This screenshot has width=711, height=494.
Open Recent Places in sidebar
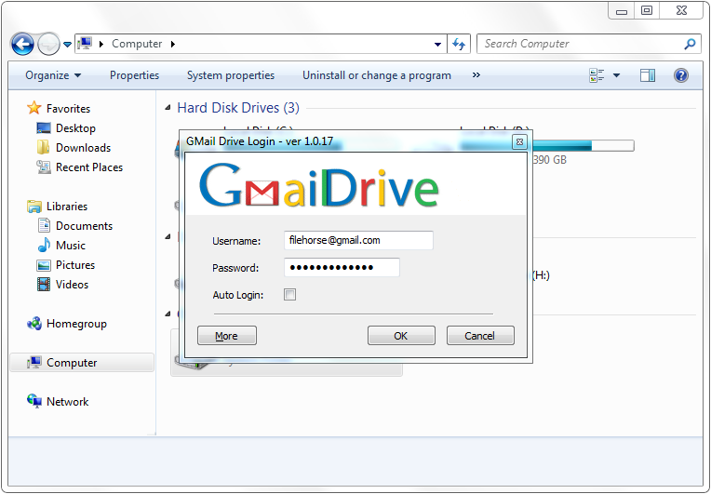click(x=89, y=167)
